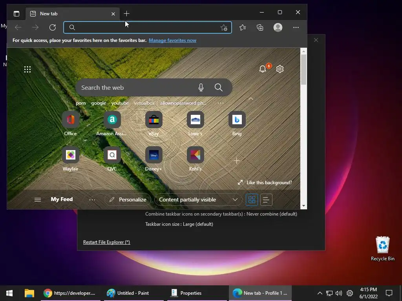This screenshot has height=301, width=402.
Task: Add a new quick link site
Action: [x=237, y=161]
